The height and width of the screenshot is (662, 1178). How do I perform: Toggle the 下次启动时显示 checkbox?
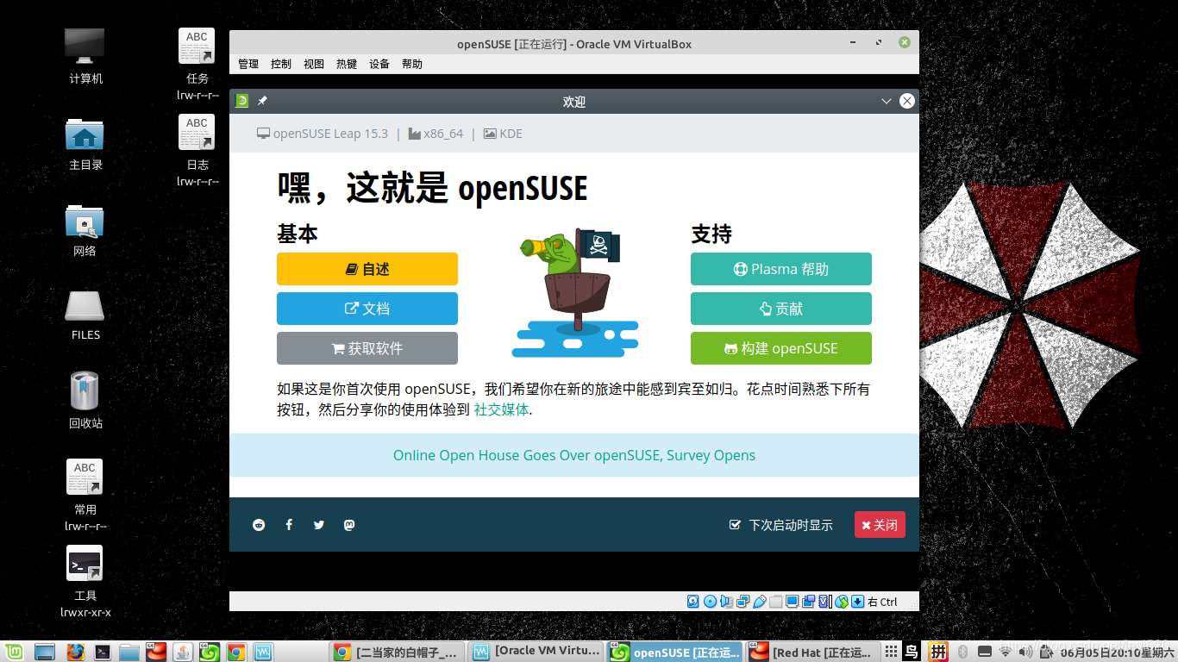pyautogui.click(x=735, y=525)
